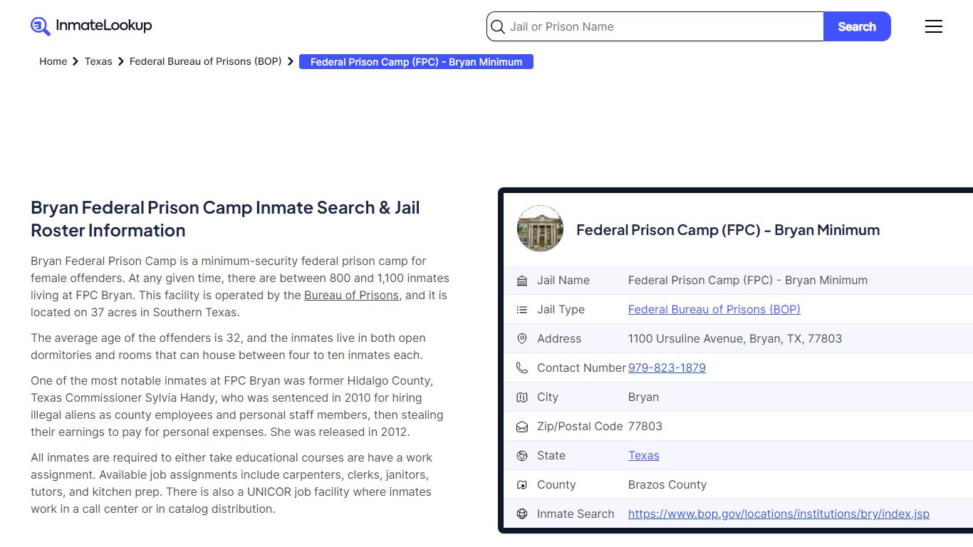Open the InmateLookup home text logo

104,26
